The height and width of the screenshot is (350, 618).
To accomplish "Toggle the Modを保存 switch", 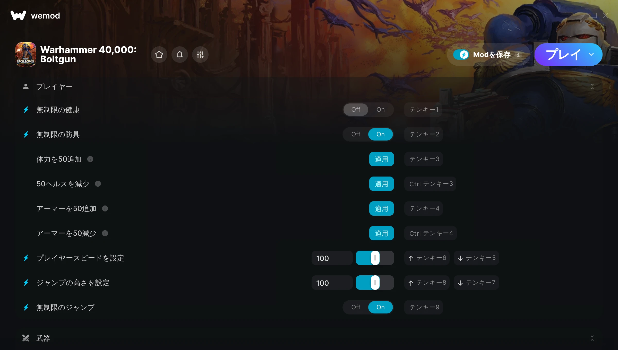I will pos(461,55).
